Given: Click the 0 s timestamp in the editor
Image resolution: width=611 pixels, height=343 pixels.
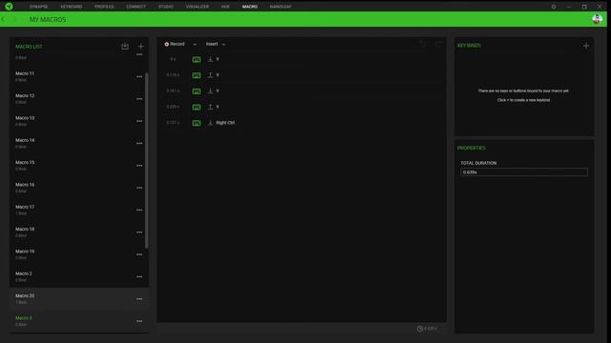Looking at the screenshot, I should click(x=173, y=59).
